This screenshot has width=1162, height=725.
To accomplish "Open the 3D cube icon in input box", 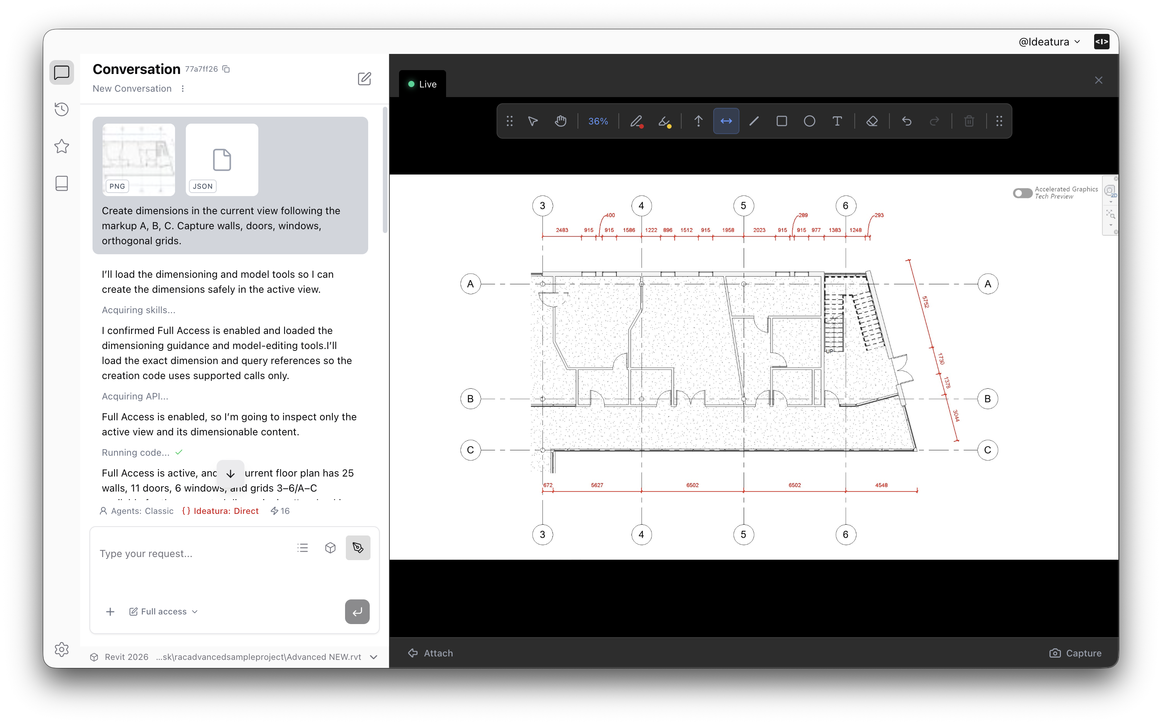I will click(330, 547).
